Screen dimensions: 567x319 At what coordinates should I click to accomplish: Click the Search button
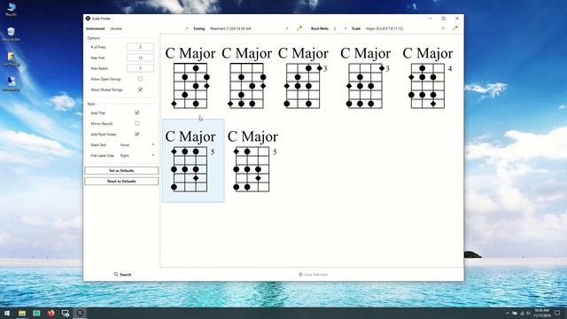(122, 275)
